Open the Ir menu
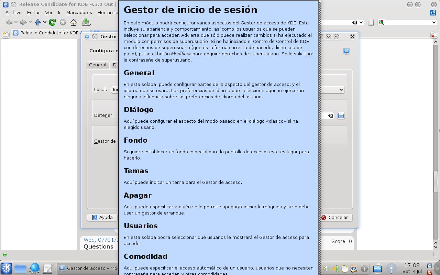The width and height of the screenshot is (440, 275). point(59,12)
